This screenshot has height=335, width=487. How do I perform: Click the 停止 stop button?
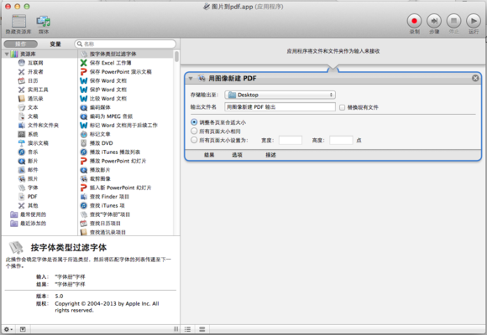453,21
